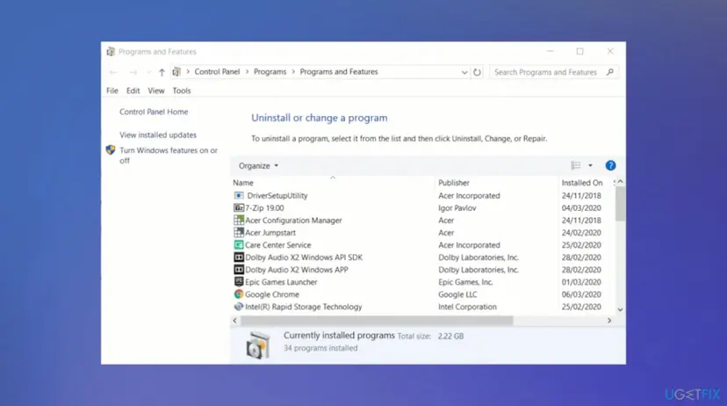Image resolution: width=727 pixels, height=406 pixels.
Task: Open the File menu
Action: (112, 91)
